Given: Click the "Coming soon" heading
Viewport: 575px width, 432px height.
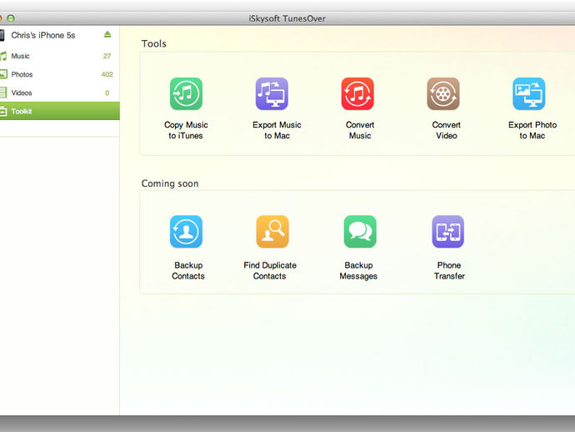Looking at the screenshot, I should coord(170,183).
